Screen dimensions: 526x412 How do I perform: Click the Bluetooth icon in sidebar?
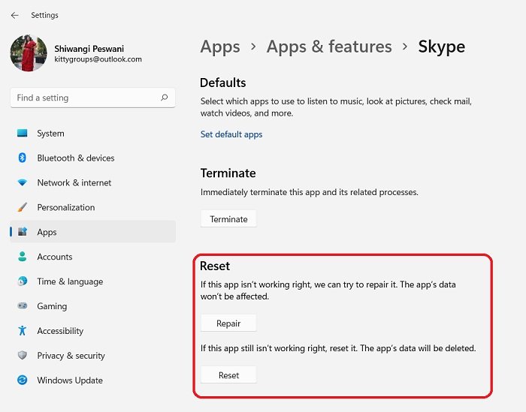pyautogui.click(x=22, y=158)
